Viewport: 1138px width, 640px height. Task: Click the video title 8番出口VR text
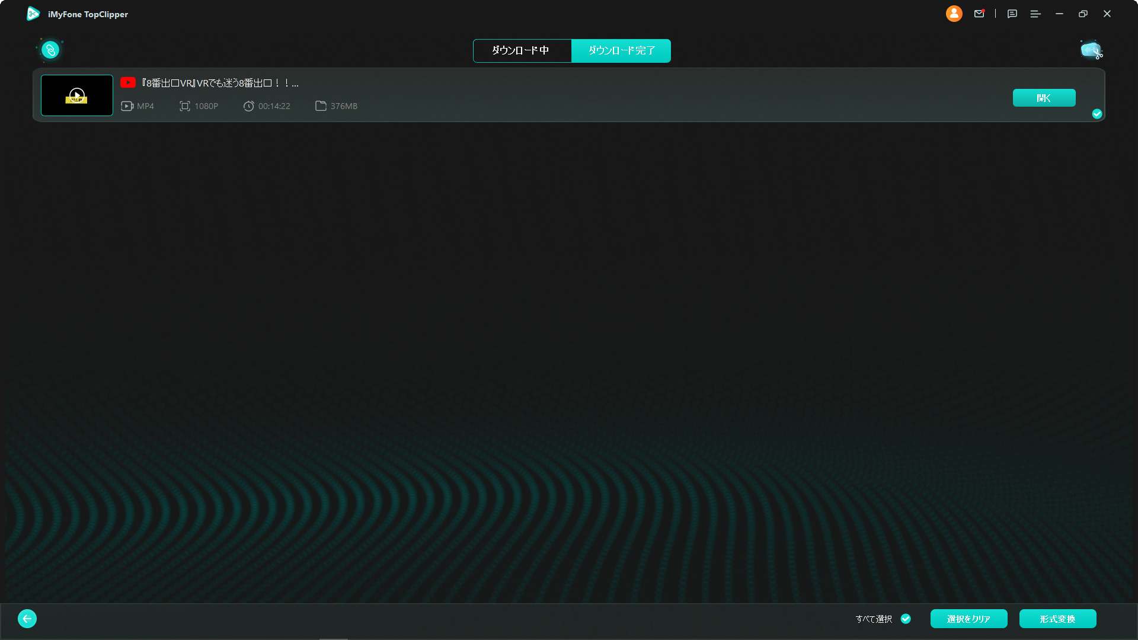(220, 83)
